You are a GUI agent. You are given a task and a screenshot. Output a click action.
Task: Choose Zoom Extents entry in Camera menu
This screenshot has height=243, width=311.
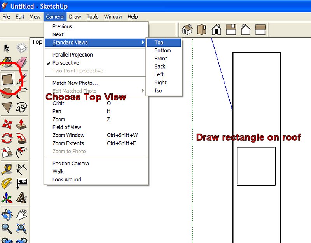(x=96, y=143)
